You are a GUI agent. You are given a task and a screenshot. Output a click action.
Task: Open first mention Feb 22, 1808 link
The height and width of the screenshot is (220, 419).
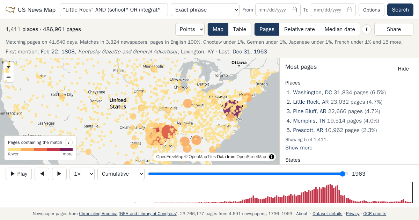[58, 52]
